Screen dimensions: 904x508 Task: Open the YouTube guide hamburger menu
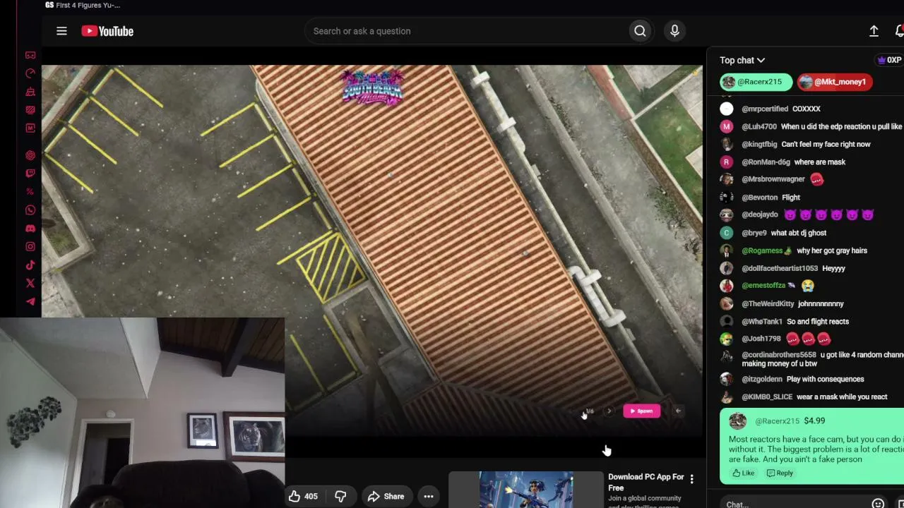pos(61,31)
